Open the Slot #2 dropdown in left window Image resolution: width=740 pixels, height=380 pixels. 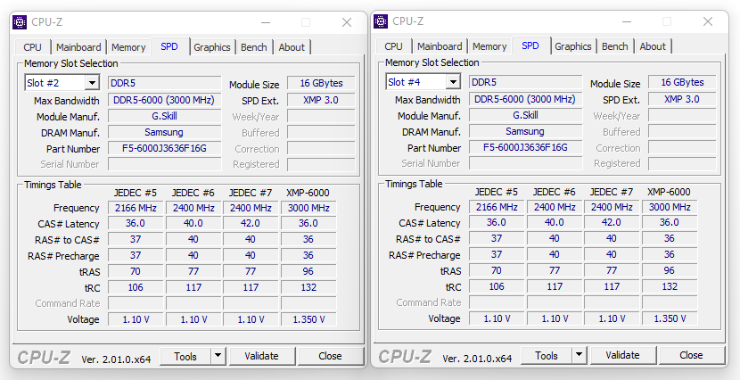click(x=92, y=83)
